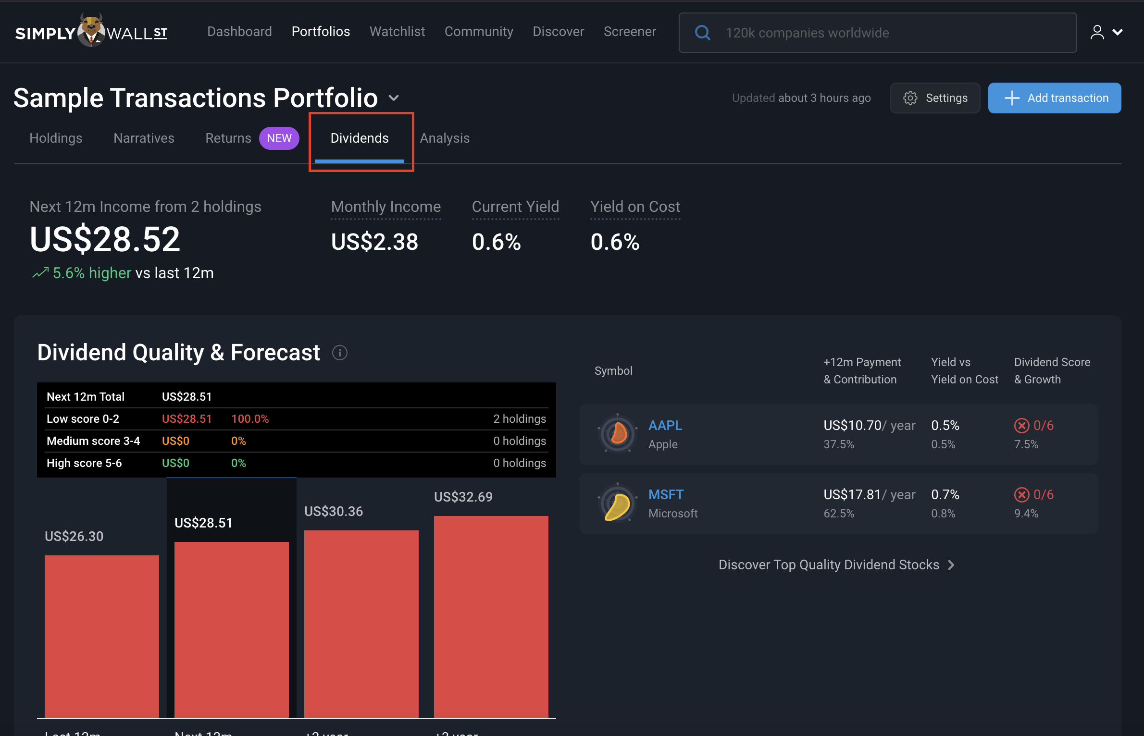Image resolution: width=1144 pixels, height=736 pixels.
Task: Click the 5.6% higher text
Action: tap(92, 273)
